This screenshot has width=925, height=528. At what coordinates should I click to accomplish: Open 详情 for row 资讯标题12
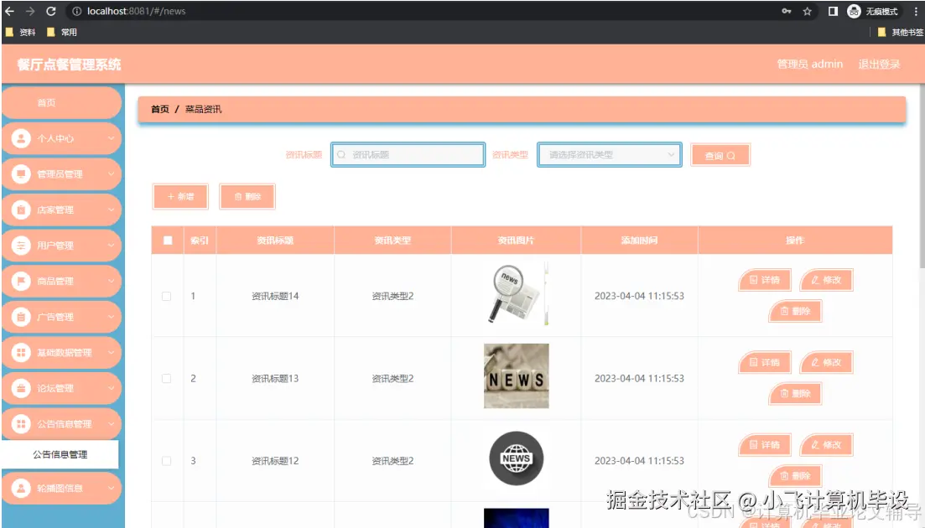(x=765, y=445)
